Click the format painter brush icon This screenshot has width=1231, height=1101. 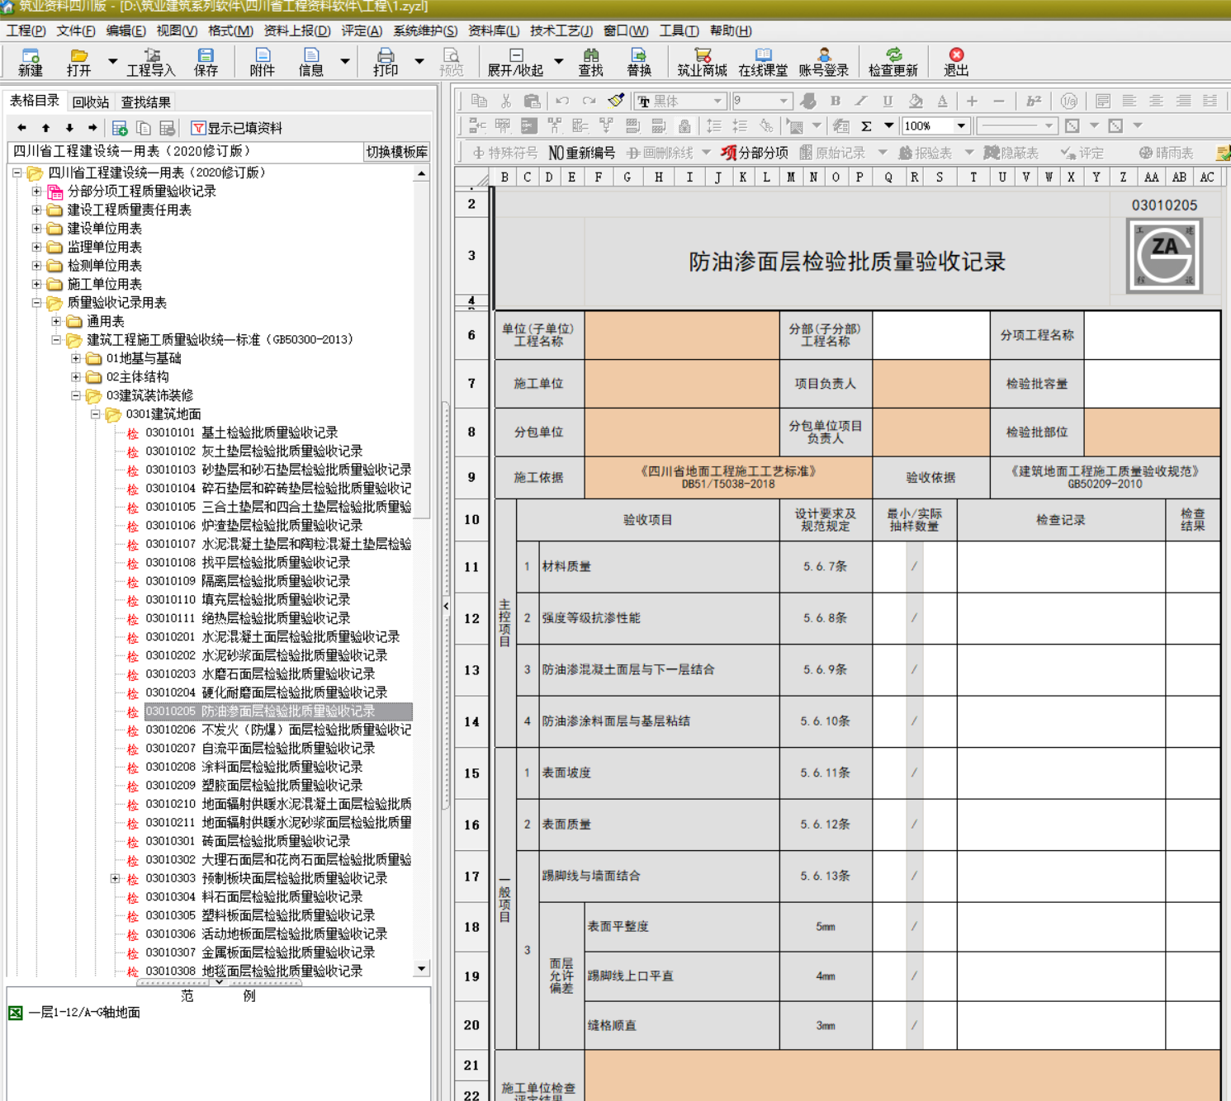(x=616, y=101)
